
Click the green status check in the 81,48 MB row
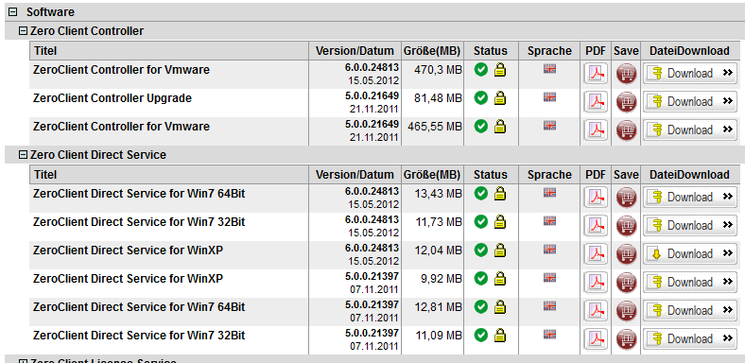(x=481, y=98)
